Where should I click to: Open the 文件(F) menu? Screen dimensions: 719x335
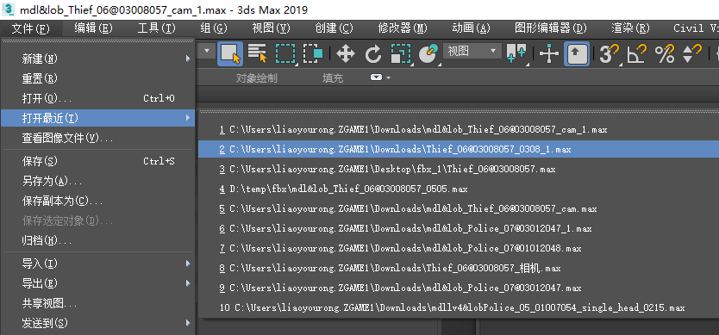[x=31, y=28]
